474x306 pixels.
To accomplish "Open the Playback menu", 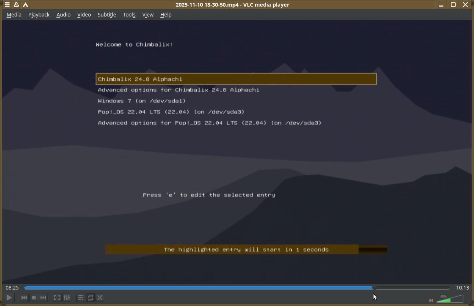I will (39, 15).
